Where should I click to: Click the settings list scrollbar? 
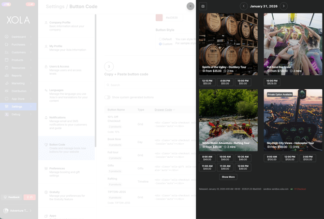(95, 81)
